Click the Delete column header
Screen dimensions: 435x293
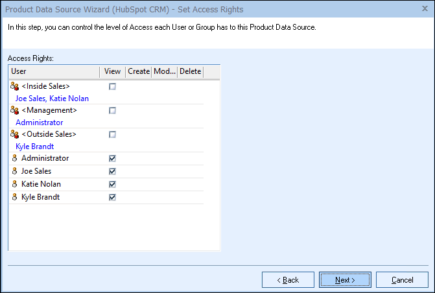click(x=190, y=71)
